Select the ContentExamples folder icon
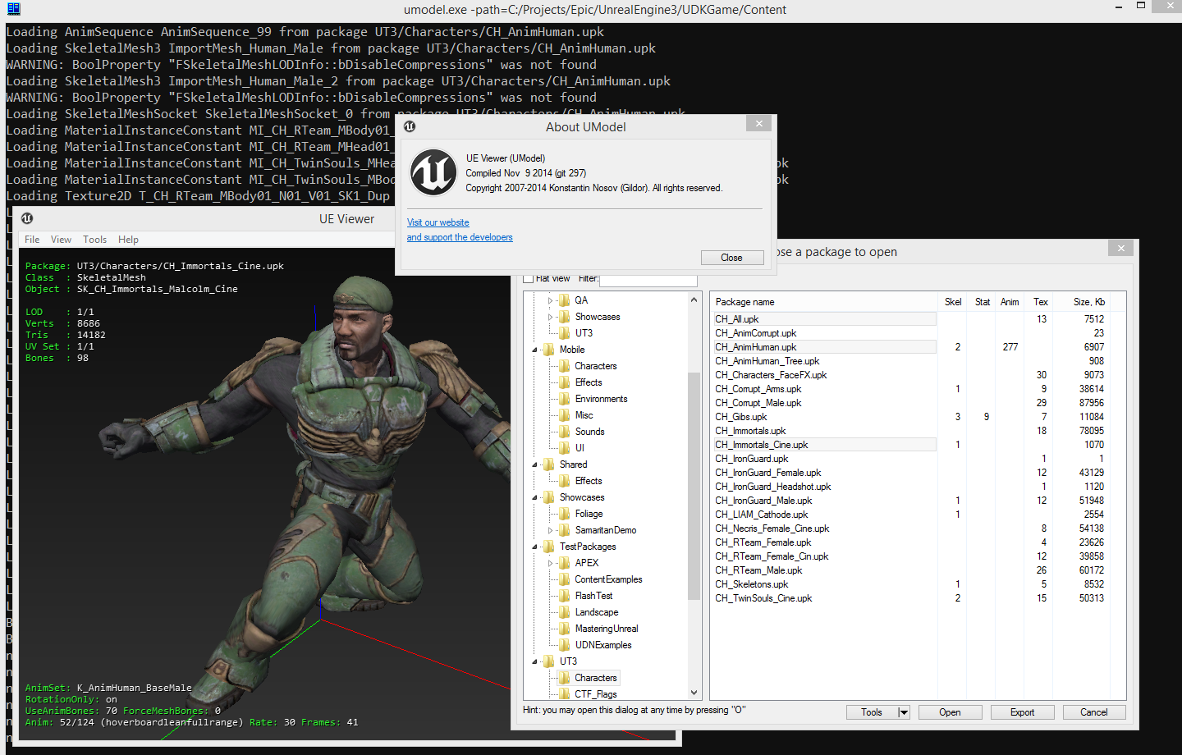This screenshot has height=755, width=1182. tap(565, 579)
